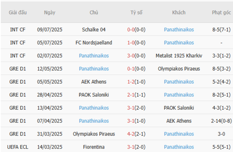Click the Giải đấu column header
Screen dimensions: 233x152
[x=18, y=13]
